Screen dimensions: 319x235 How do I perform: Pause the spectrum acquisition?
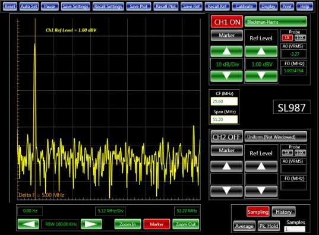click(x=50, y=7)
